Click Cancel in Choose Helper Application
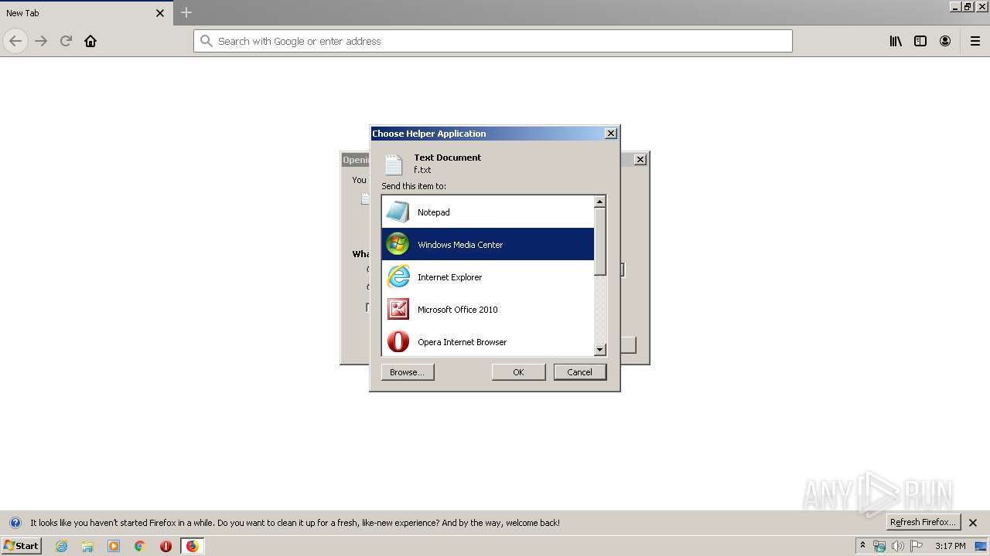 (x=580, y=372)
